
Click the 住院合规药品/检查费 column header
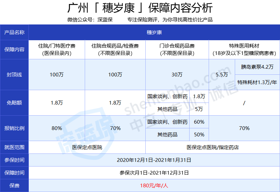point(115,50)
